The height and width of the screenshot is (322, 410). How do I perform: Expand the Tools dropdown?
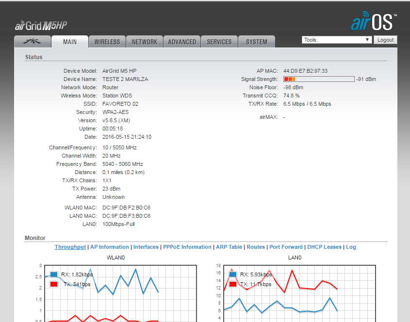click(336, 40)
